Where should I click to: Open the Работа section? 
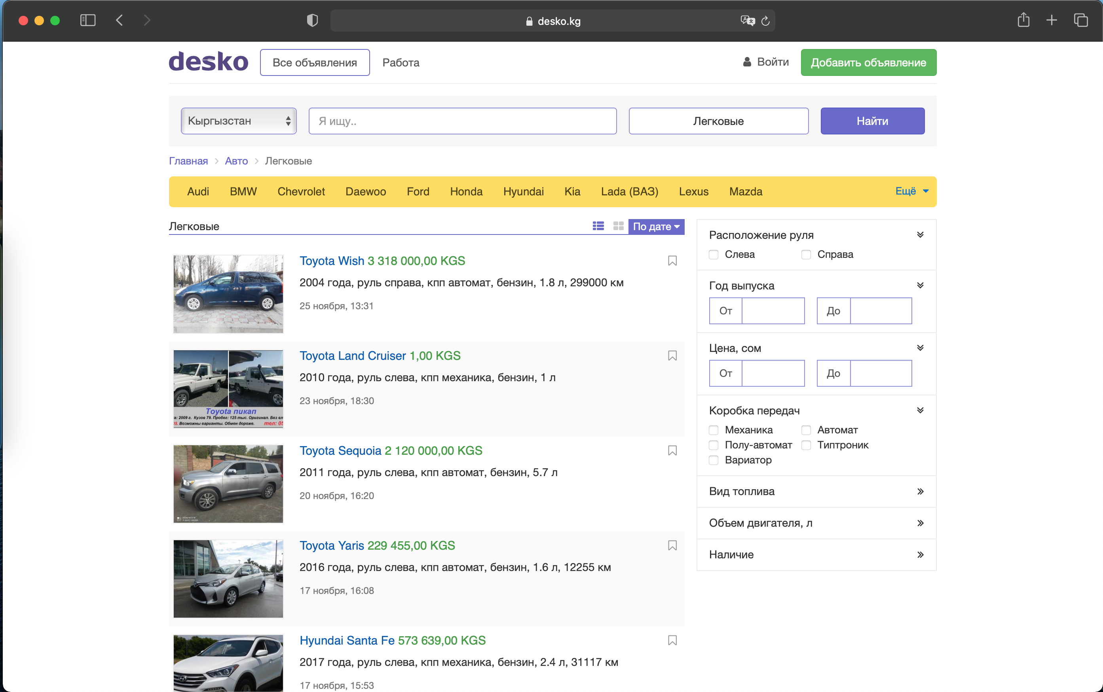[401, 62]
